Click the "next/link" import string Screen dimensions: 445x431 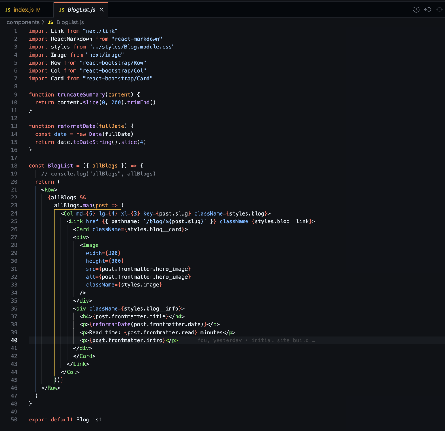[100, 31]
